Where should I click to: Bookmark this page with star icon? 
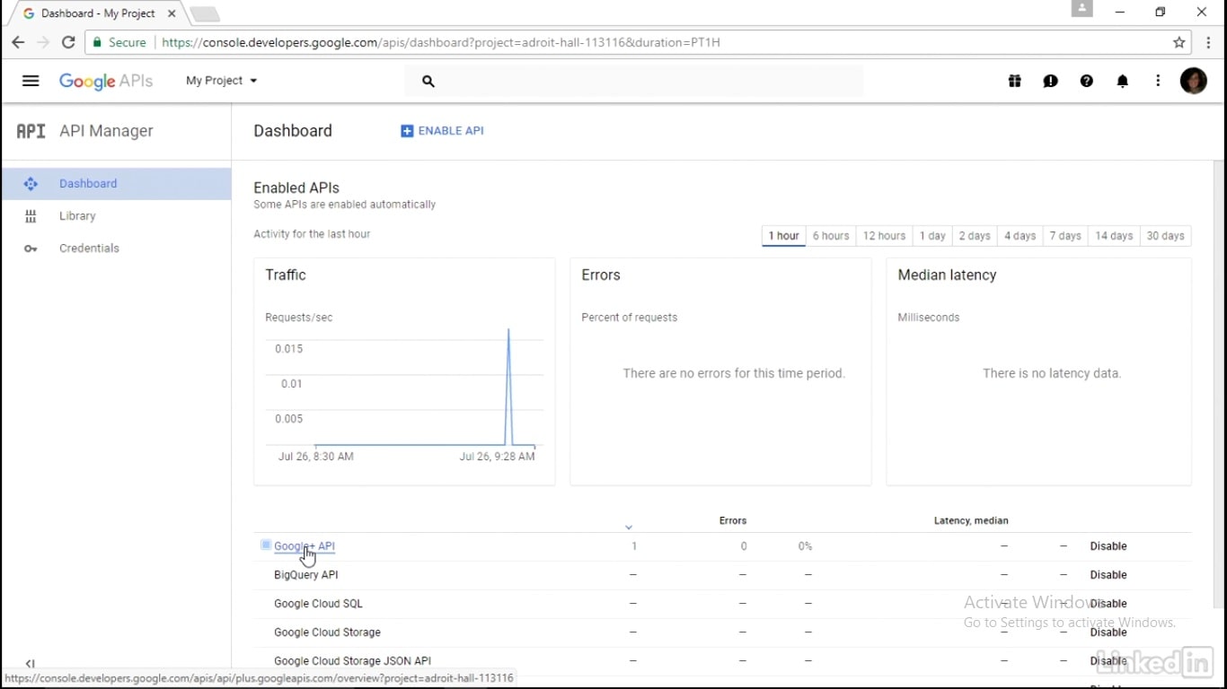tap(1179, 42)
